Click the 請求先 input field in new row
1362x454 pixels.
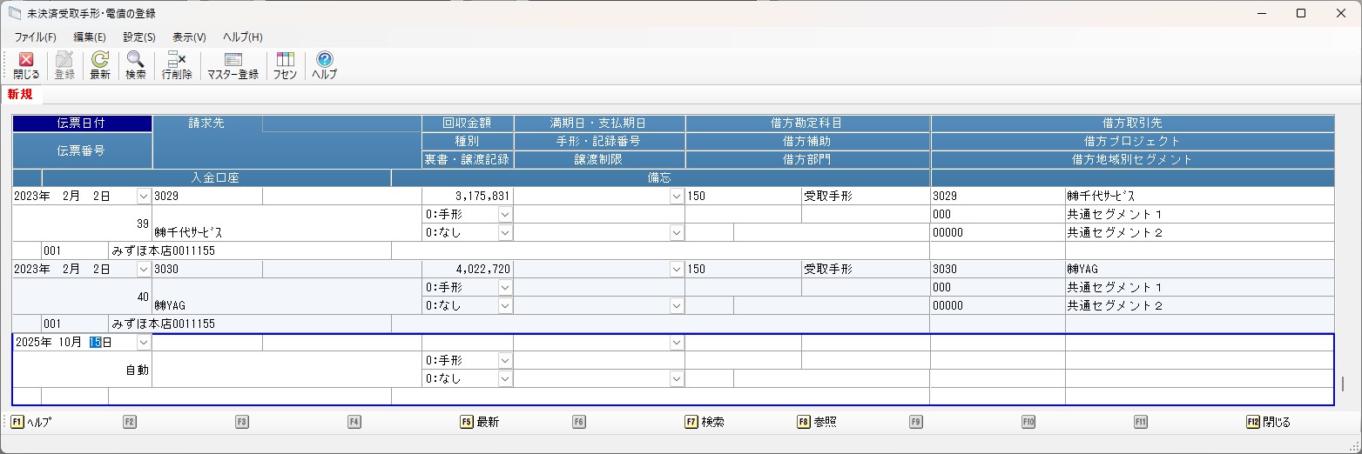click(207, 343)
